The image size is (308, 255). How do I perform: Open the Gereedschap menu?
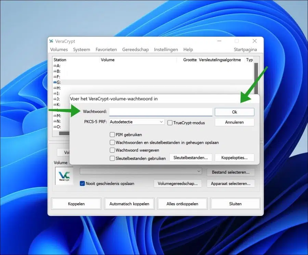(x=135, y=49)
